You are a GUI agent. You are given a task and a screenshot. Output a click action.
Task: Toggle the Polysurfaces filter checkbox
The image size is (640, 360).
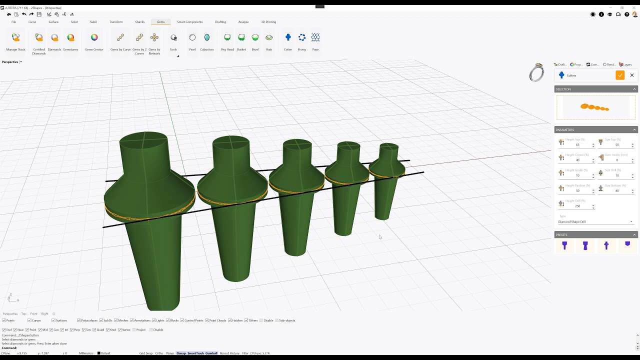[79, 320]
